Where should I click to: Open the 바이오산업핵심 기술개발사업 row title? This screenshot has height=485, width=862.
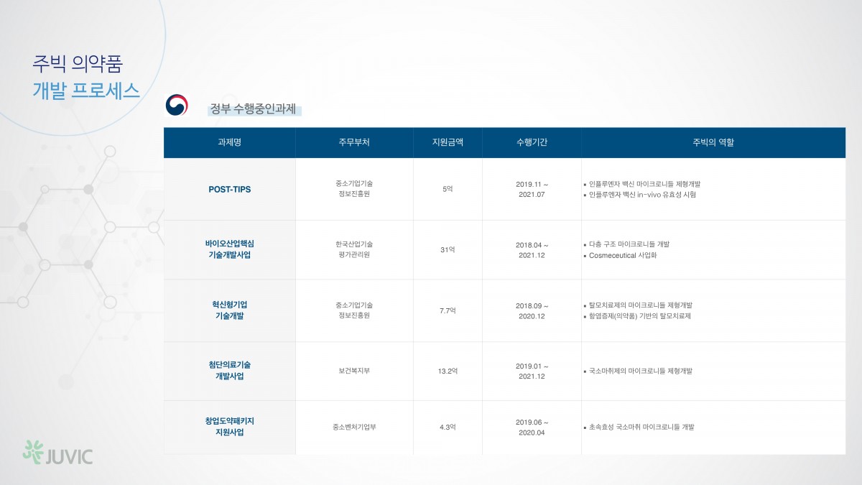(229, 249)
